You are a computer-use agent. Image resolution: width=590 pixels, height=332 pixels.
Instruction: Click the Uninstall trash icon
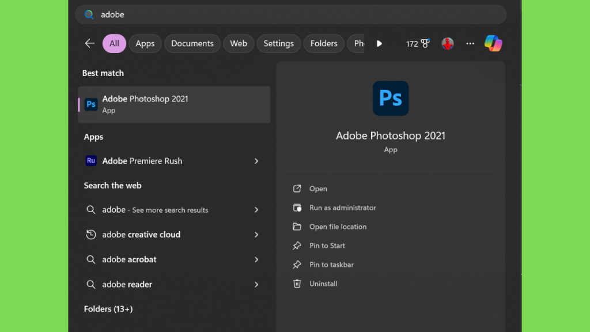point(297,284)
